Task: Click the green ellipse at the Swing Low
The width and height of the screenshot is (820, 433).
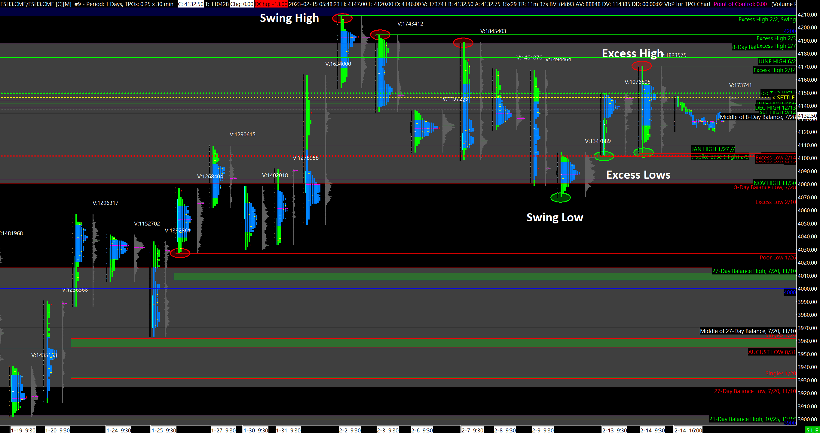Action: pos(560,198)
